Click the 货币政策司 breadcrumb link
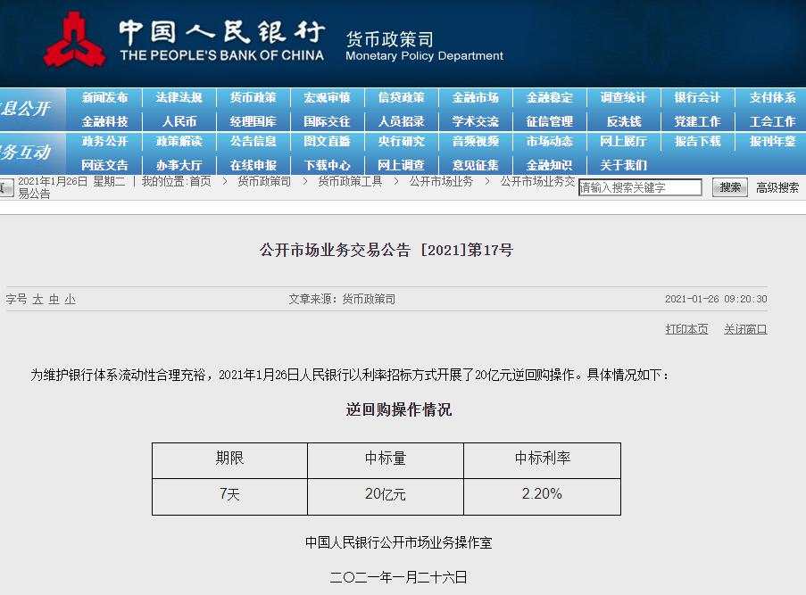806x595 pixels. [x=264, y=181]
